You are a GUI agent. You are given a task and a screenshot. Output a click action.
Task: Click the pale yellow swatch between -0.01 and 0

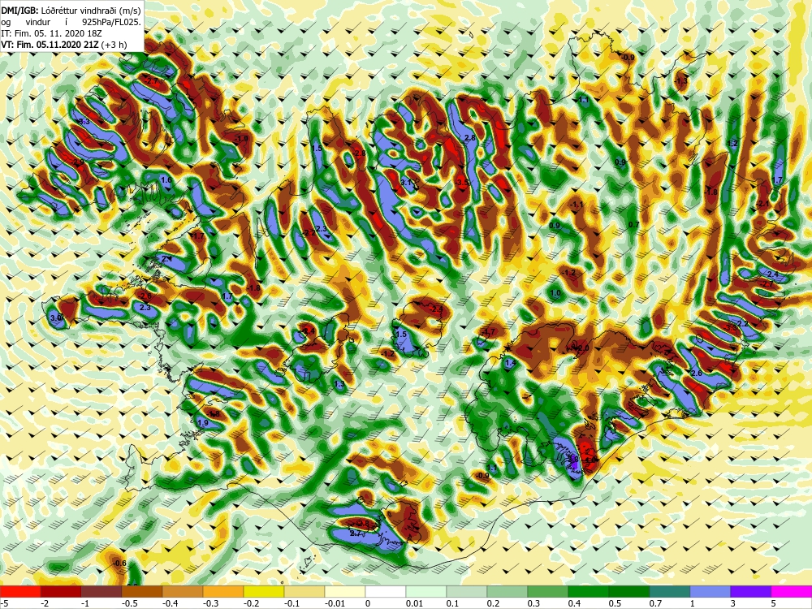[345, 591]
